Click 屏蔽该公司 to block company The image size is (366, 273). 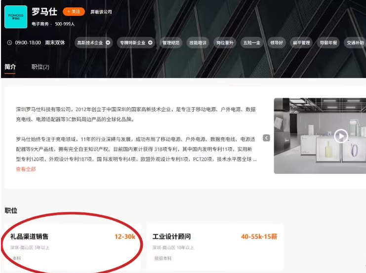(x=101, y=12)
